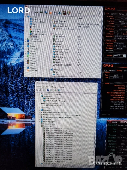Click the green memory module icon in AIDA64 toolbar
127x170 pixels.
41,12
